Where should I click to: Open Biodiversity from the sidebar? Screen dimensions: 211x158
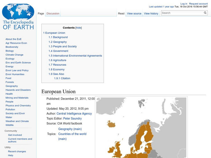tap(12, 47)
